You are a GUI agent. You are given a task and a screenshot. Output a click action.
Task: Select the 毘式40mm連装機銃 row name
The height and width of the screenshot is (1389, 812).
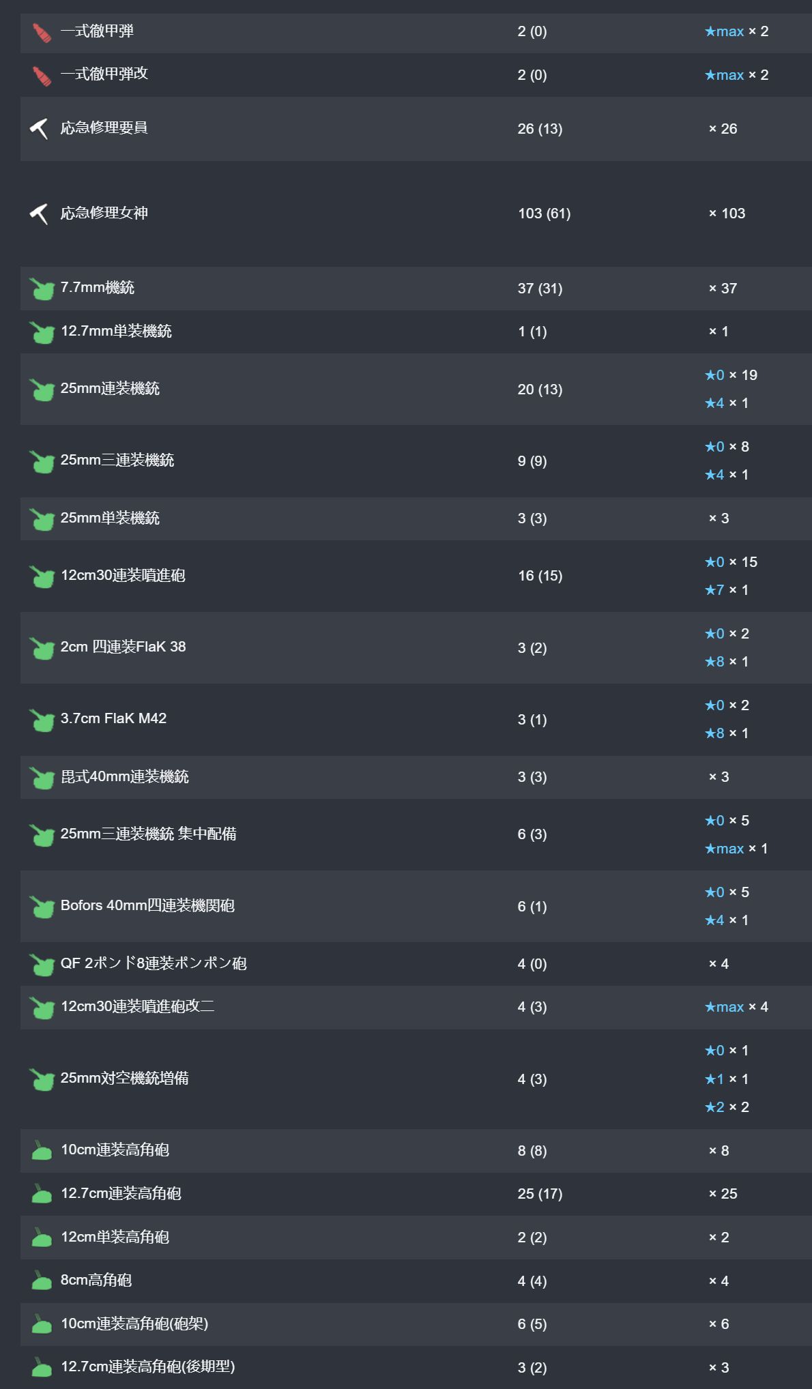click(x=125, y=776)
